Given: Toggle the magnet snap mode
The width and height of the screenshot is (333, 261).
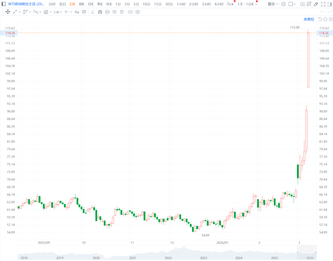Looking at the screenshot, I should tap(100, 12).
